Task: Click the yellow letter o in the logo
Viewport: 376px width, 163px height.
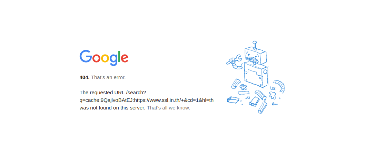Action: click(x=105, y=58)
